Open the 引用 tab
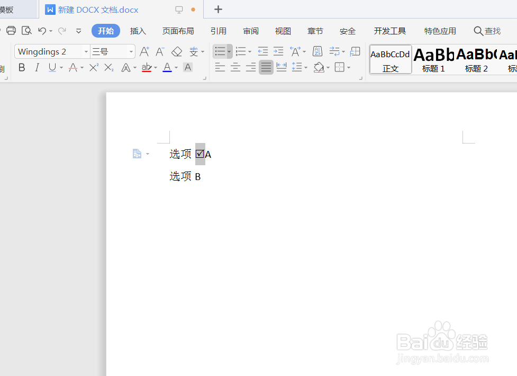 [218, 31]
